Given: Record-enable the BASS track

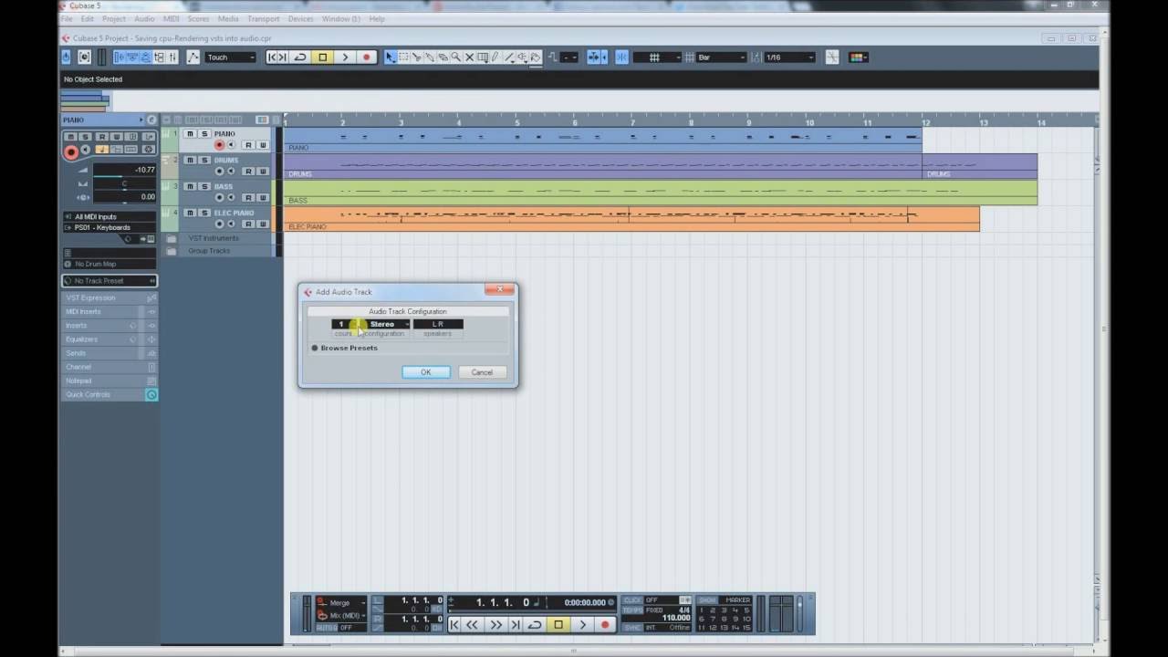Looking at the screenshot, I should [219, 197].
